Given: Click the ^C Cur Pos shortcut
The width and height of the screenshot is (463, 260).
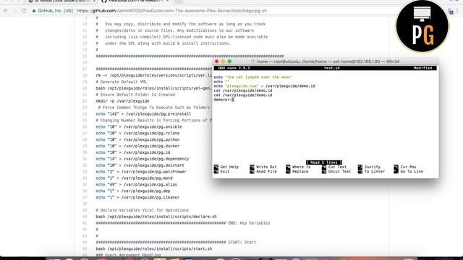Looking at the screenshot, I should pyautogui.click(x=405, y=167).
